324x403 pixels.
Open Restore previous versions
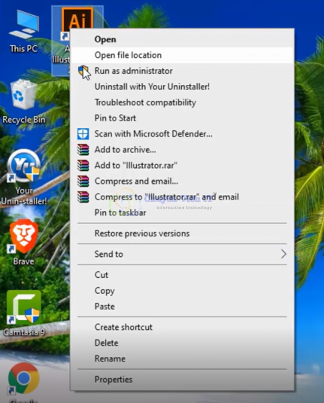141,233
